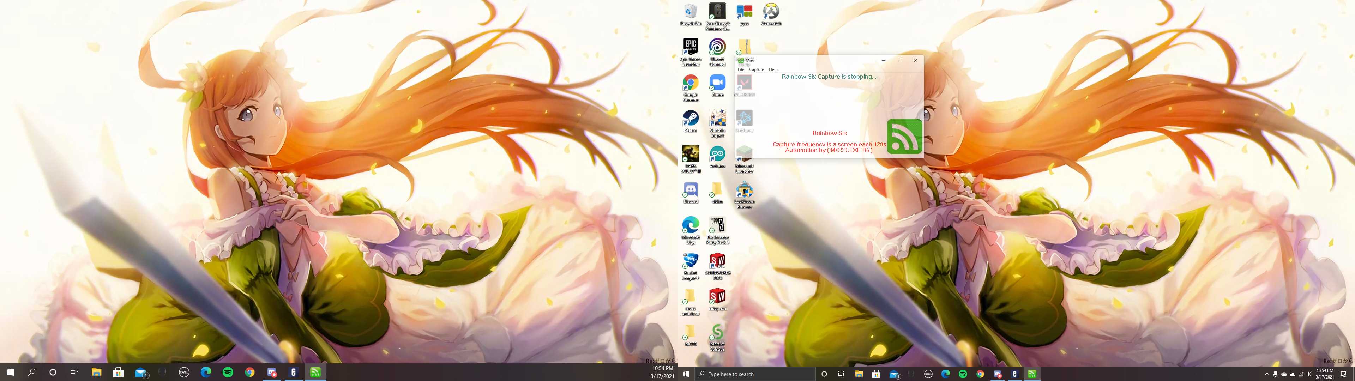1355x381 pixels.
Task: Open Spotify on the taskbar with the search box
Action: coord(963,374)
